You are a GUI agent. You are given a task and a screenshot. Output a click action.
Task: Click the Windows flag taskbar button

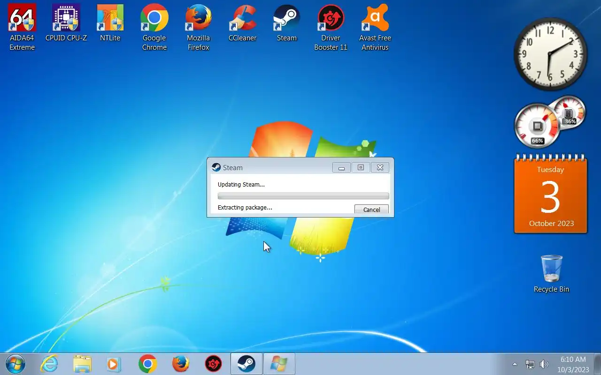click(x=279, y=364)
